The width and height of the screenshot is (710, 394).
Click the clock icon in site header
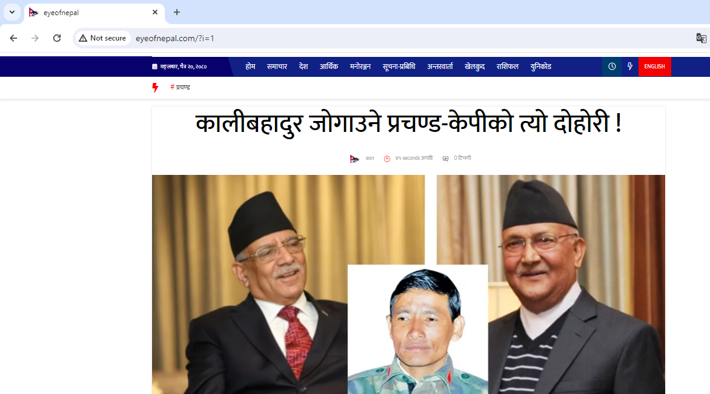[x=612, y=67]
